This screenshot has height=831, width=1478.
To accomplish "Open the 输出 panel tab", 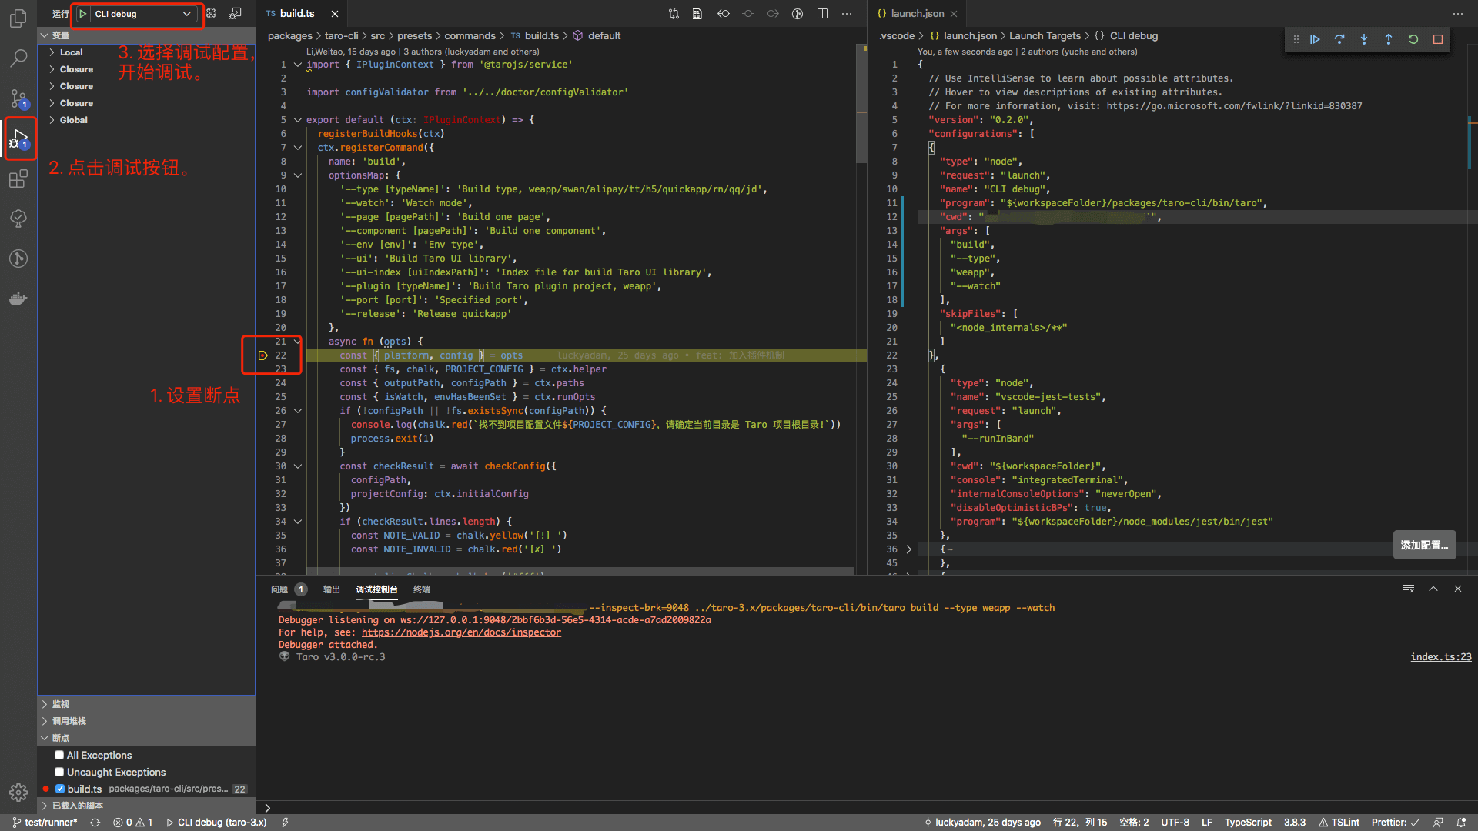I will click(x=332, y=589).
